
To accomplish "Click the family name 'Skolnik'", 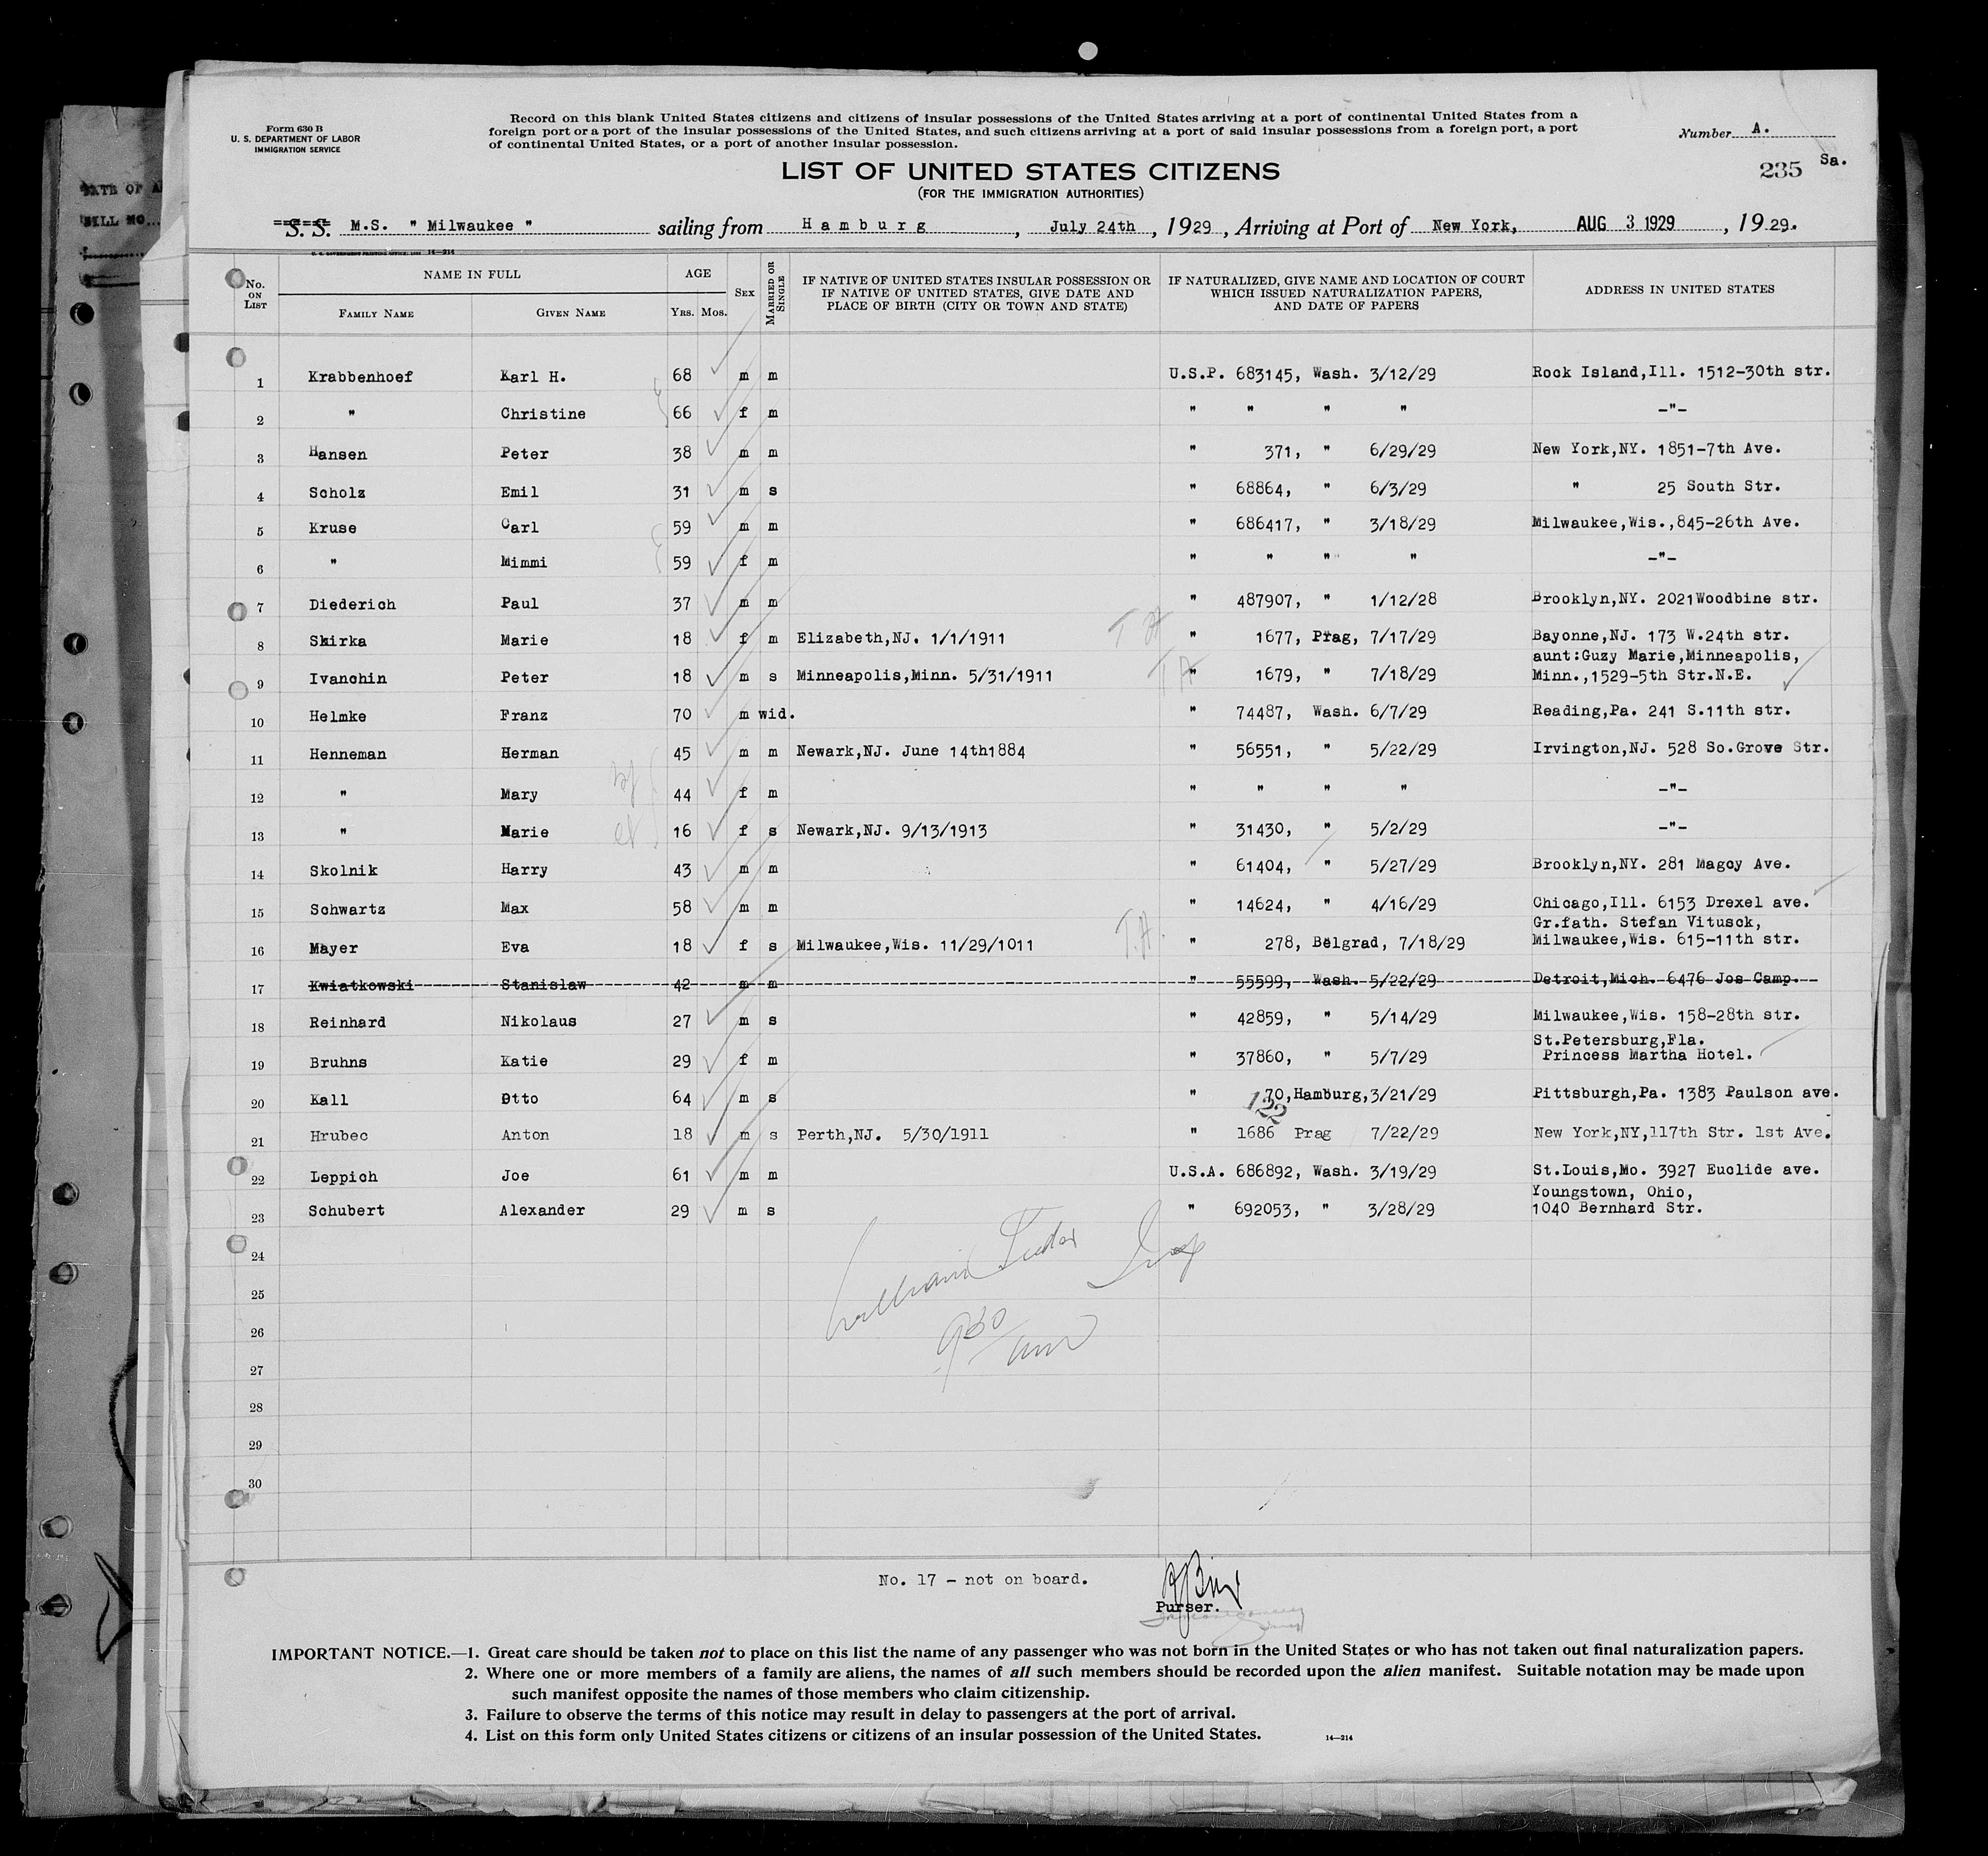I will tap(343, 871).
